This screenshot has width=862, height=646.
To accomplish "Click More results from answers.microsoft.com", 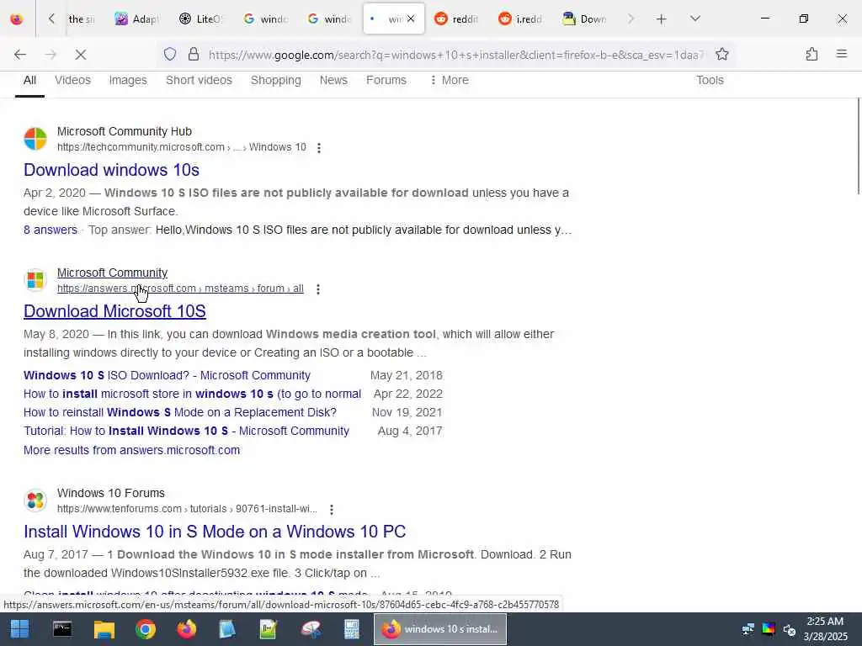I will [x=132, y=450].
